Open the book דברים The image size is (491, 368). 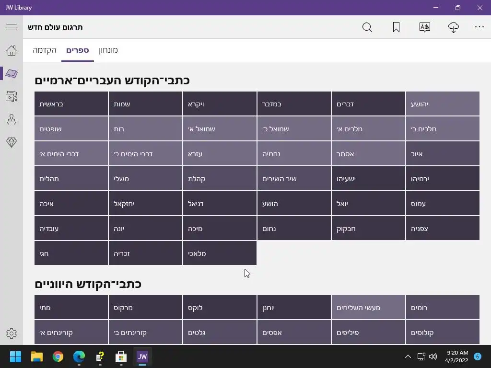point(368,103)
